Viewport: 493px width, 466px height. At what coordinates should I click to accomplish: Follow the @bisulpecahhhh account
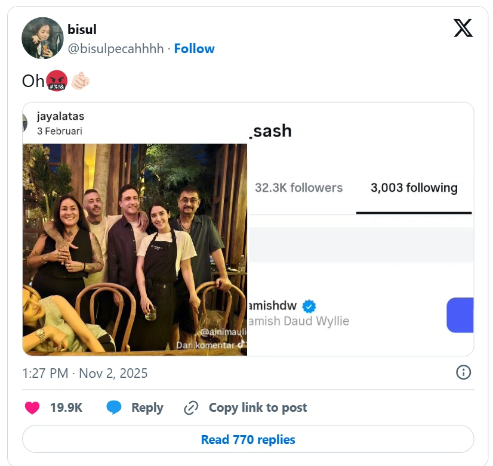pos(195,48)
